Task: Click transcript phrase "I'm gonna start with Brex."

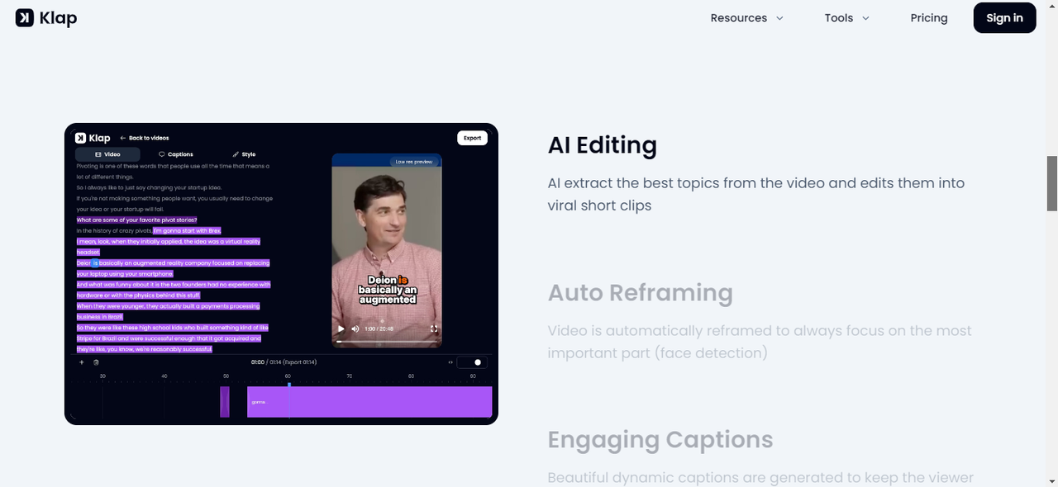Action: (x=187, y=231)
